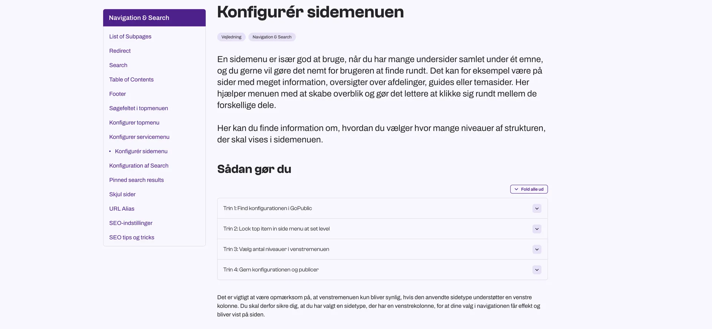Select the URL Alias sidebar item
Image resolution: width=712 pixels, height=329 pixels.
coord(122,209)
